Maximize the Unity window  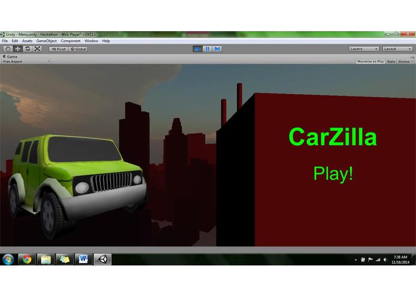pos(396,34)
